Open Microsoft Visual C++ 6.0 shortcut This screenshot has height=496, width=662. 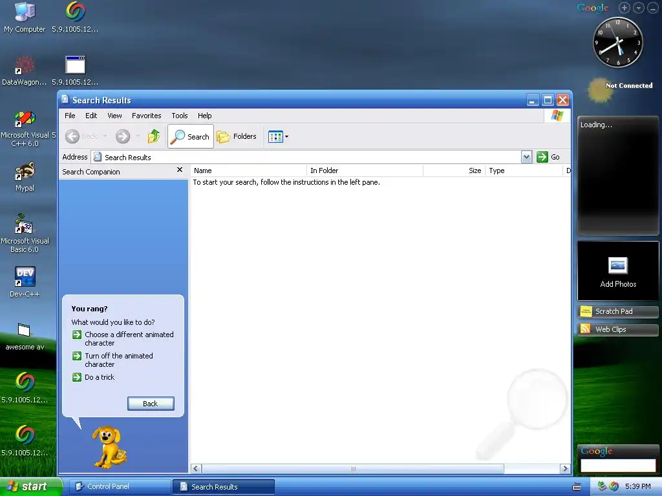25,129
